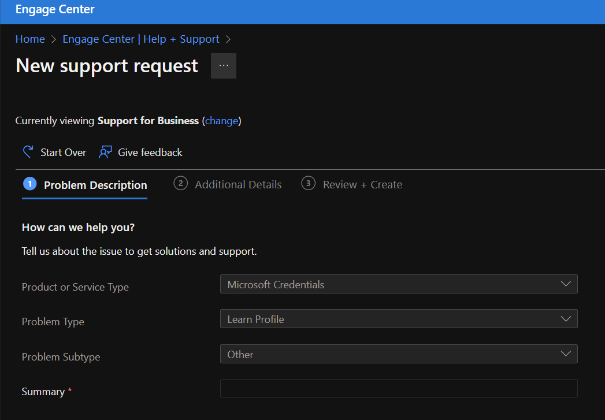This screenshot has height=420, width=605.
Task: Click the How can we help you? heading
Action: [x=79, y=228]
